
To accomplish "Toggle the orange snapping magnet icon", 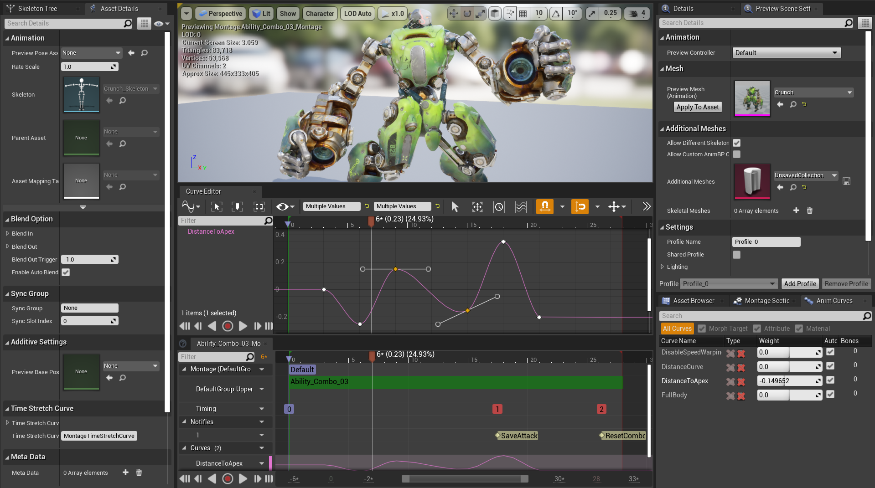I will point(544,206).
